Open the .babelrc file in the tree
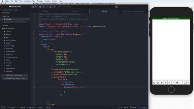 click(8, 43)
